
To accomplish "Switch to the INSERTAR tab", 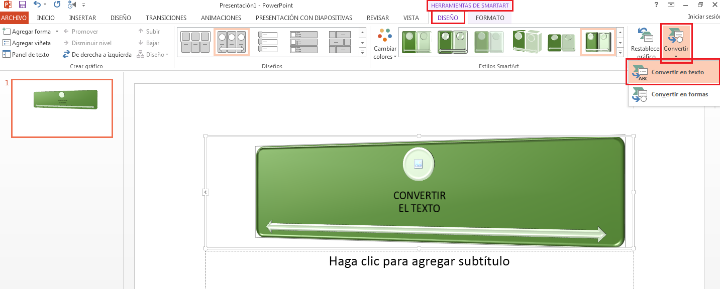I will (82, 18).
